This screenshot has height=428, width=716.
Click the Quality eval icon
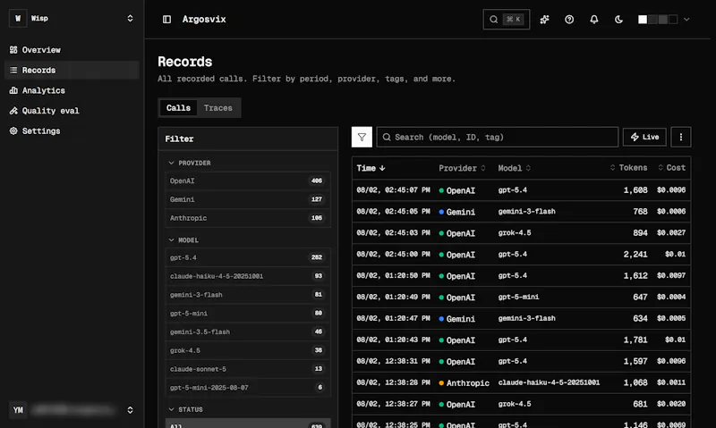click(x=13, y=110)
